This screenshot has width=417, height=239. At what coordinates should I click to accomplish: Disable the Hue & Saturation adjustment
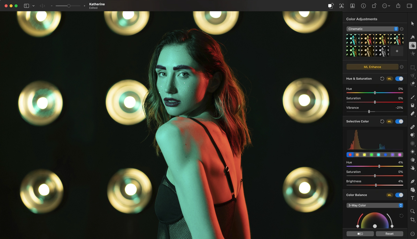(399, 79)
